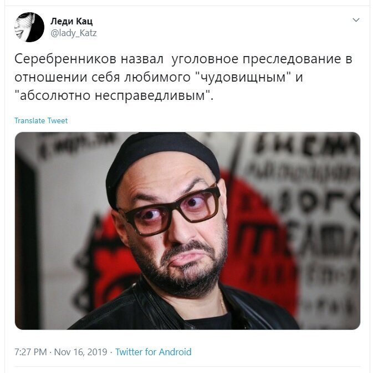Click the words себя любимого in the tweet
The height and width of the screenshot is (373, 378).
click(x=137, y=77)
